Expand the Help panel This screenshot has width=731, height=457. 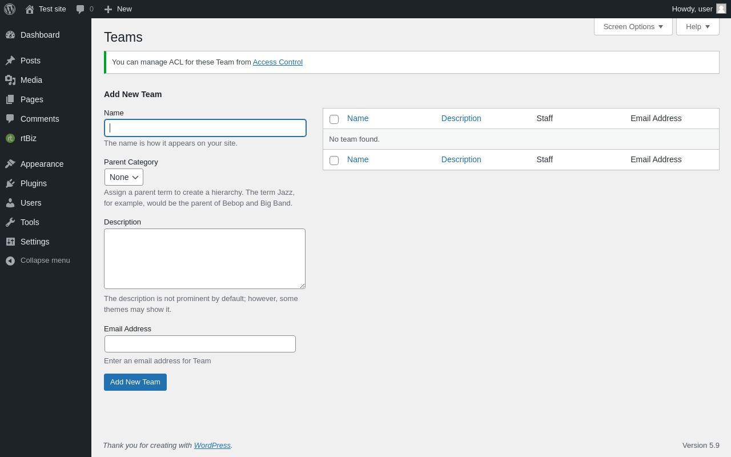[x=698, y=26]
